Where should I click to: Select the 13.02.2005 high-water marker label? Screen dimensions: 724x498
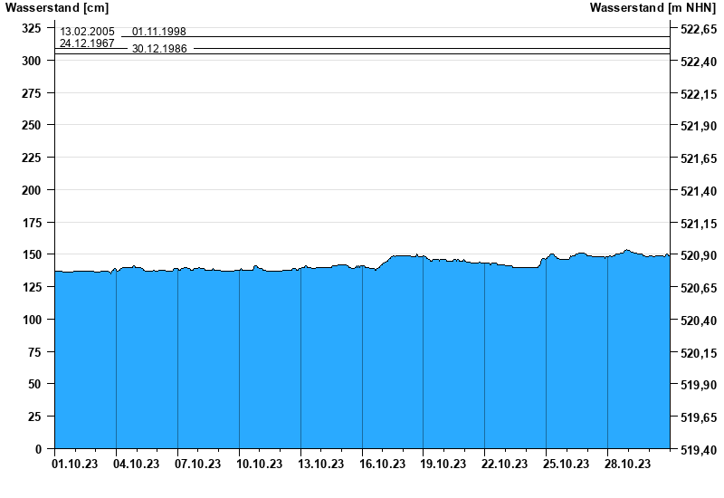87,32
